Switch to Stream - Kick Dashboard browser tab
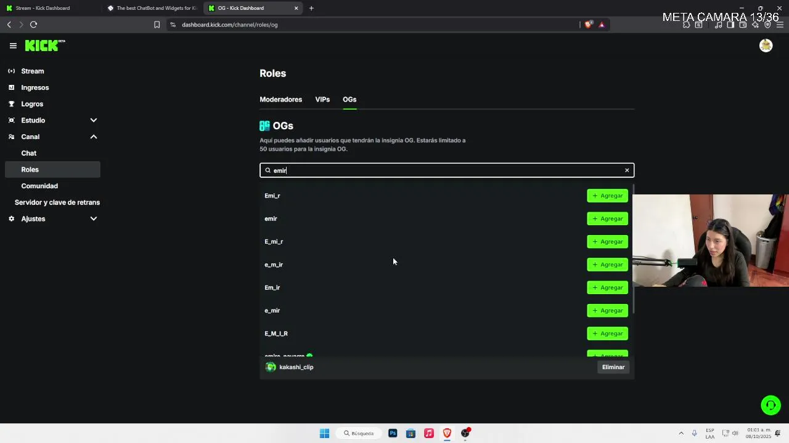The image size is (789, 443). pyautogui.click(x=43, y=8)
